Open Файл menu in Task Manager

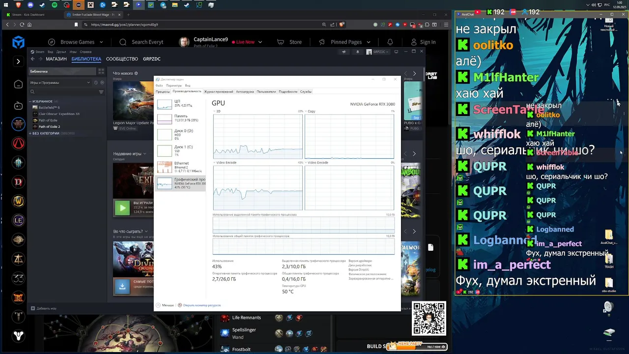coord(159,86)
